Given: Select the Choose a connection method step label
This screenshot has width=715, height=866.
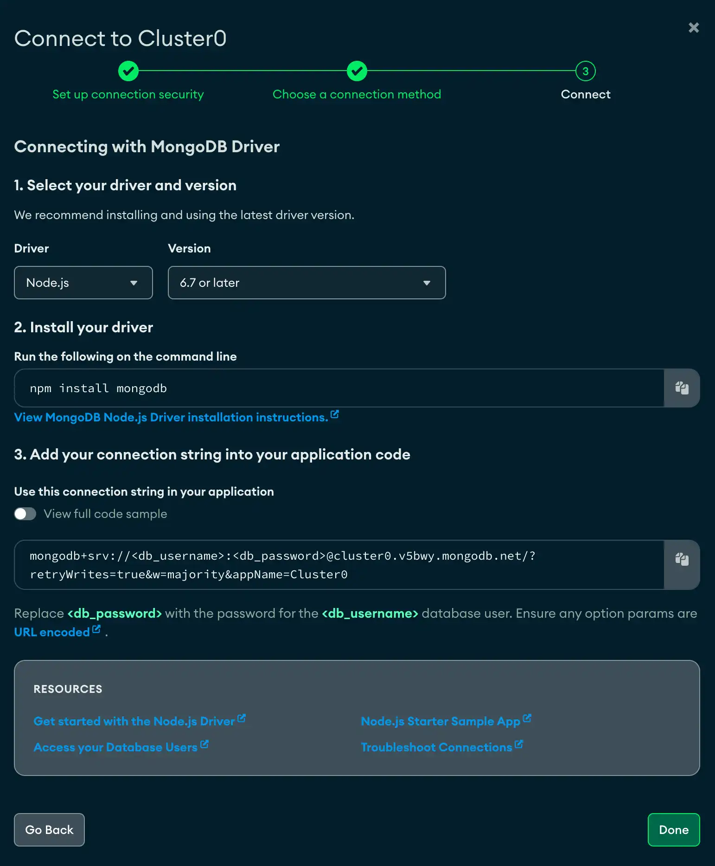Looking at the screenshot, I should pyautogui.click(x=357, y=94).
